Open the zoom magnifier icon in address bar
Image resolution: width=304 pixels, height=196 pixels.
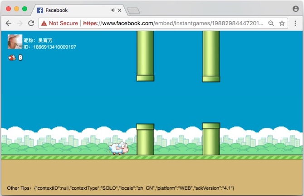click(x=271, y=23)
